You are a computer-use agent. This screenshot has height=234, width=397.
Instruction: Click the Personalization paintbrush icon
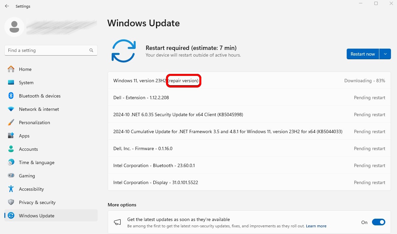(x=11, y=122)
